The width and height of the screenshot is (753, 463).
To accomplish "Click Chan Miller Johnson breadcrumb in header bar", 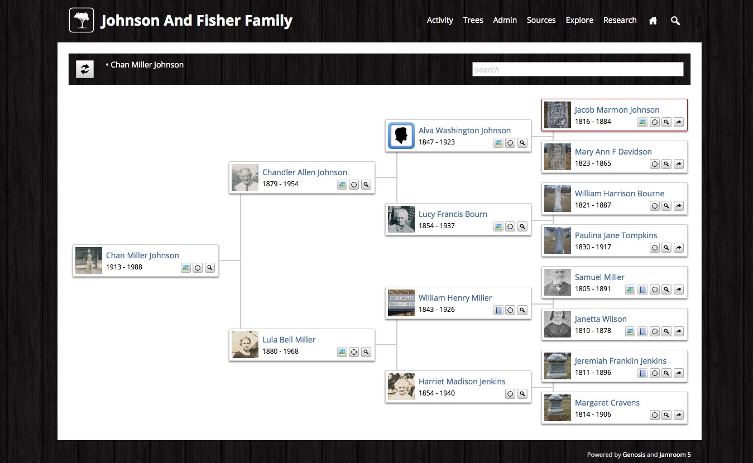I will point(147,65).
